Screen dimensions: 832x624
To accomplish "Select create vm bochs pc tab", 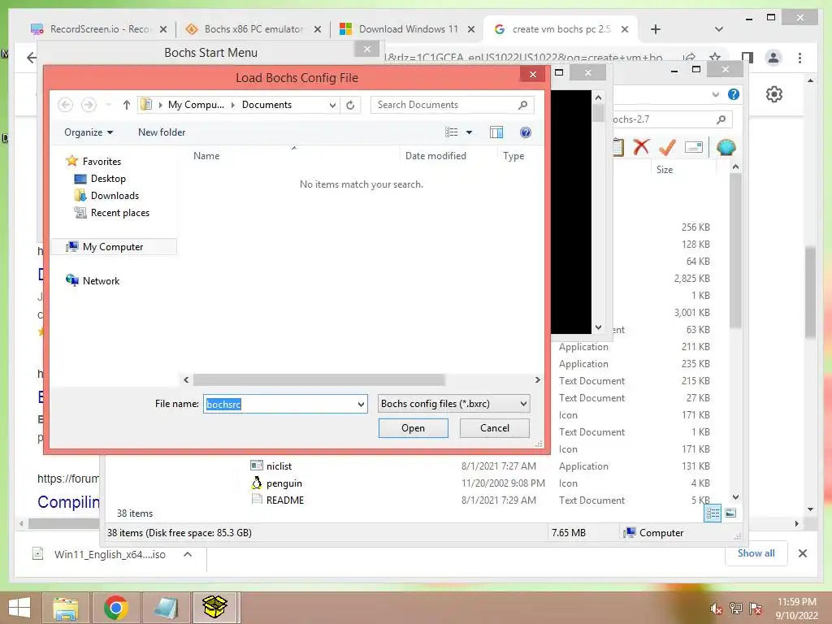I will (561, 29).
